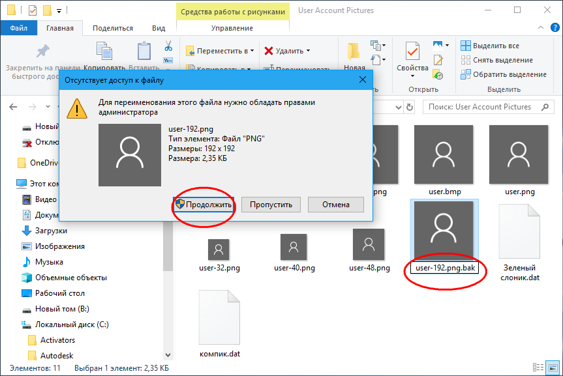The image size is (563, 376).
Task: Click the history icon in Открыть group
Action: 438,74
